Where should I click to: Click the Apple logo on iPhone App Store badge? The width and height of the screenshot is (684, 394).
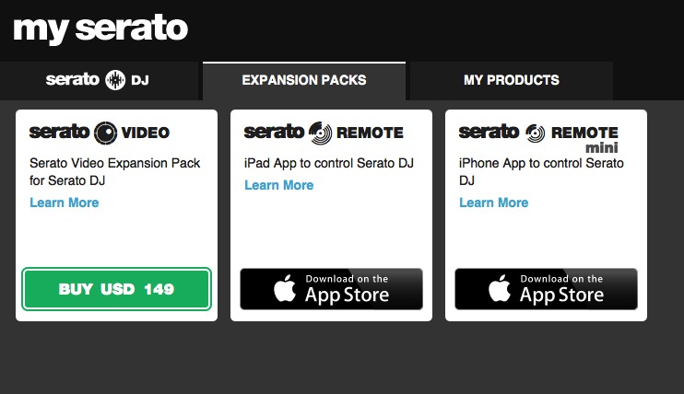tap(500, 290)
